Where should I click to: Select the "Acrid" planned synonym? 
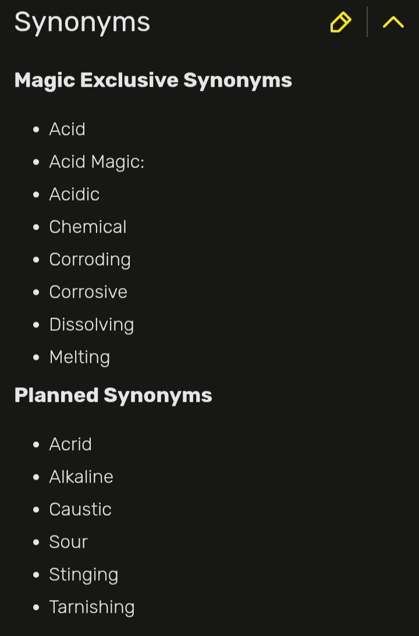coord(70,444)
